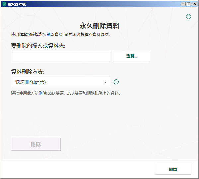Click the file or folder path field

(61, 56)
